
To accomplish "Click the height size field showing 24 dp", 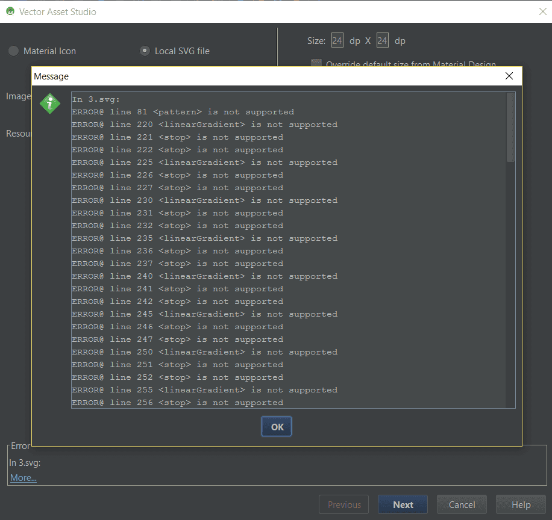I will 382,40.
